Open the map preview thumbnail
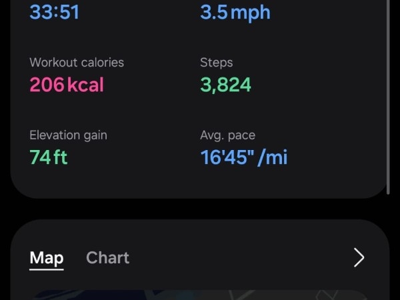Image resolution: width=400 pixels, height=300 pixels. point(200,295)
